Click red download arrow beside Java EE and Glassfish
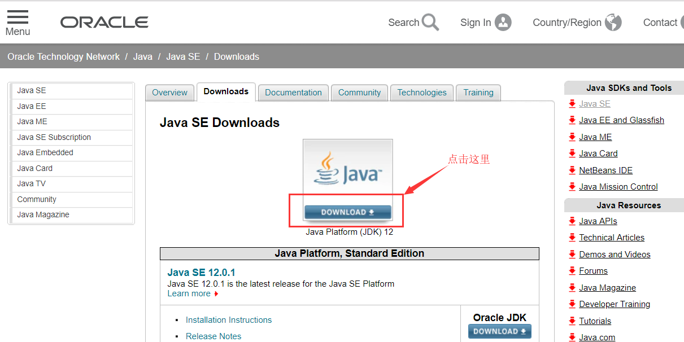684x342 pixels. click(x=572, y=120)
